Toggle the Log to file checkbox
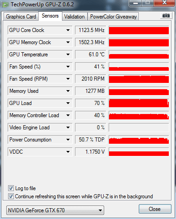This screenshot has height=219, width=176. pos(11,188)
